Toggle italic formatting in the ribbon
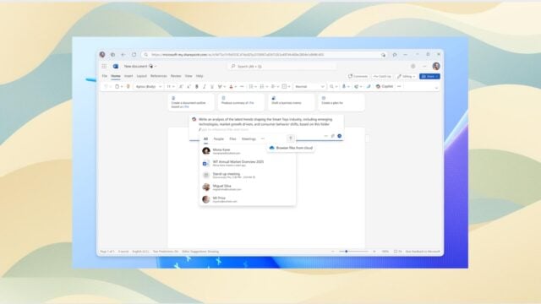 (205, 86)
